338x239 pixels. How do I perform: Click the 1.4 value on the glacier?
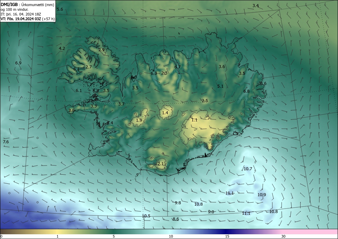[x=165, y=113]
